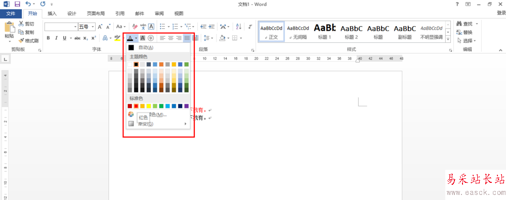Sort paragraphs with the A-Z sort icon
Viewport: 506px width, 200px height.
click(239, 27)
